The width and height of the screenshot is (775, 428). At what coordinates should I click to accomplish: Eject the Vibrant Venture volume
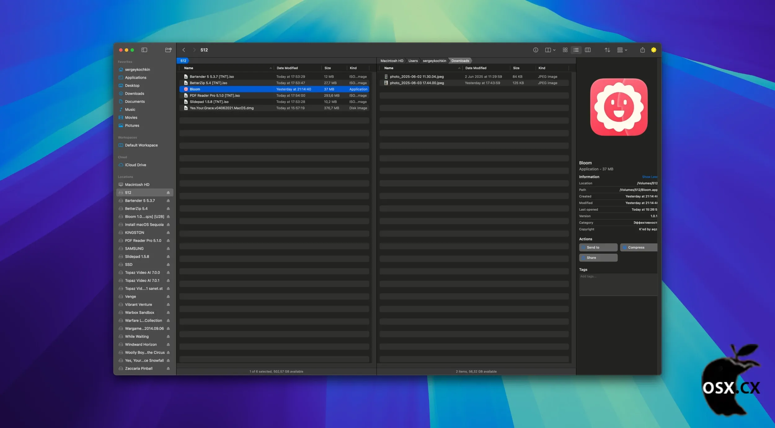tap(168, 305)
